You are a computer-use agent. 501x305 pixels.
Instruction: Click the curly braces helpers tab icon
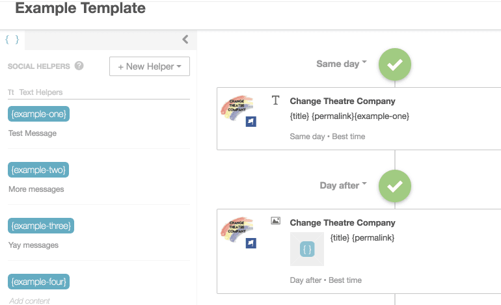point(12,40)
